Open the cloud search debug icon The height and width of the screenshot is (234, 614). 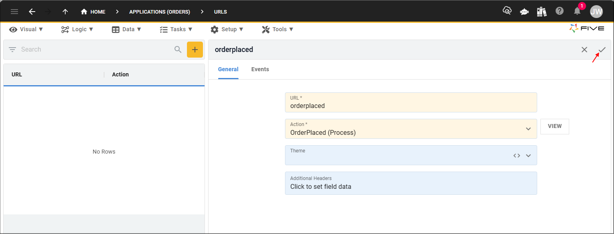(507, 11)
